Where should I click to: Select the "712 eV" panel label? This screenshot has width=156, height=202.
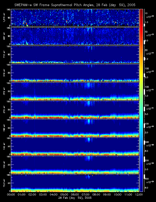click(4, 54)
